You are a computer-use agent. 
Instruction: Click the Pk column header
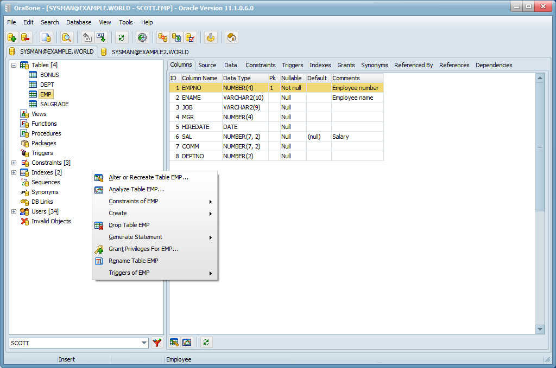pos(274,78)
